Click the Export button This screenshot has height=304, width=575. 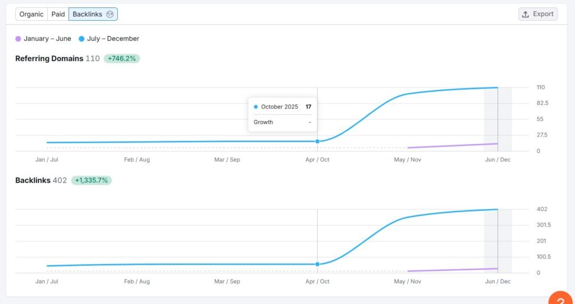[x=538, y=14]
